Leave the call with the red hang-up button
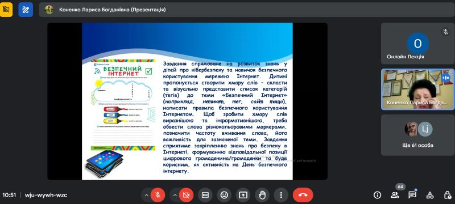The width and height of the screenshot is (455, 204). click(303, 195)
